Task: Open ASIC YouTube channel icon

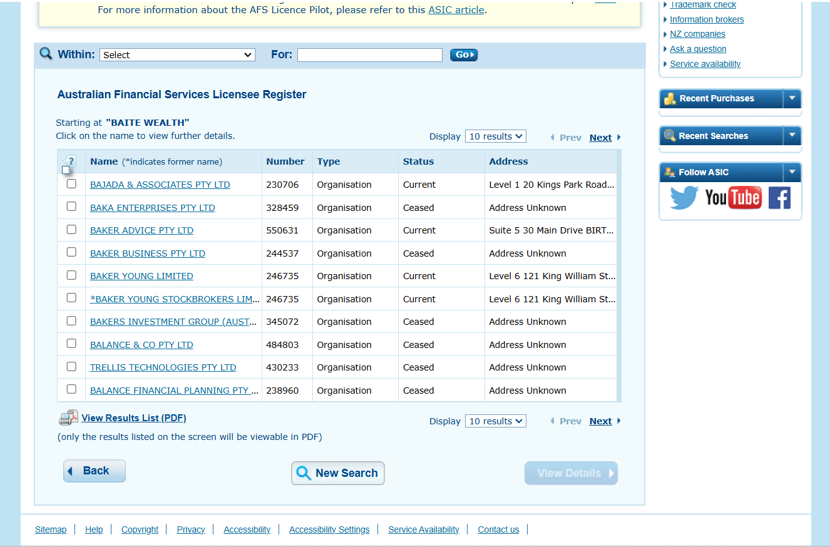Action: (733, 198)
